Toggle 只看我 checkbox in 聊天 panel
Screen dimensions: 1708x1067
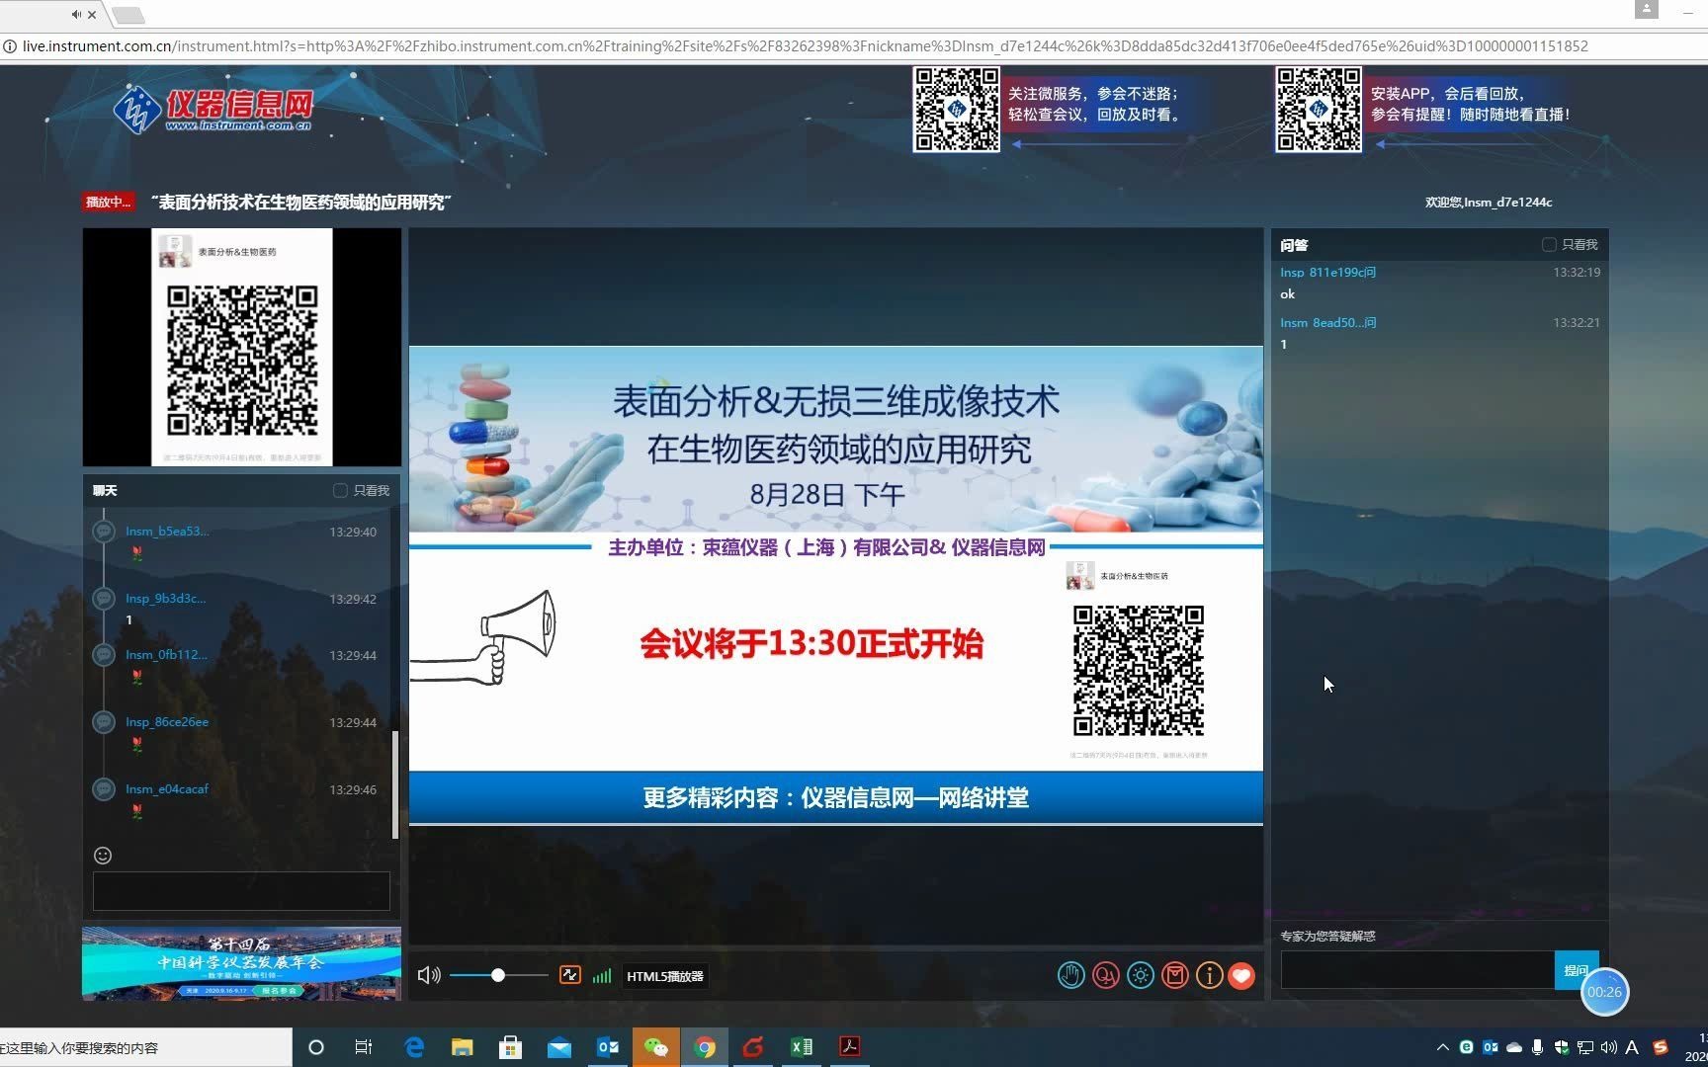coord(340,490)
